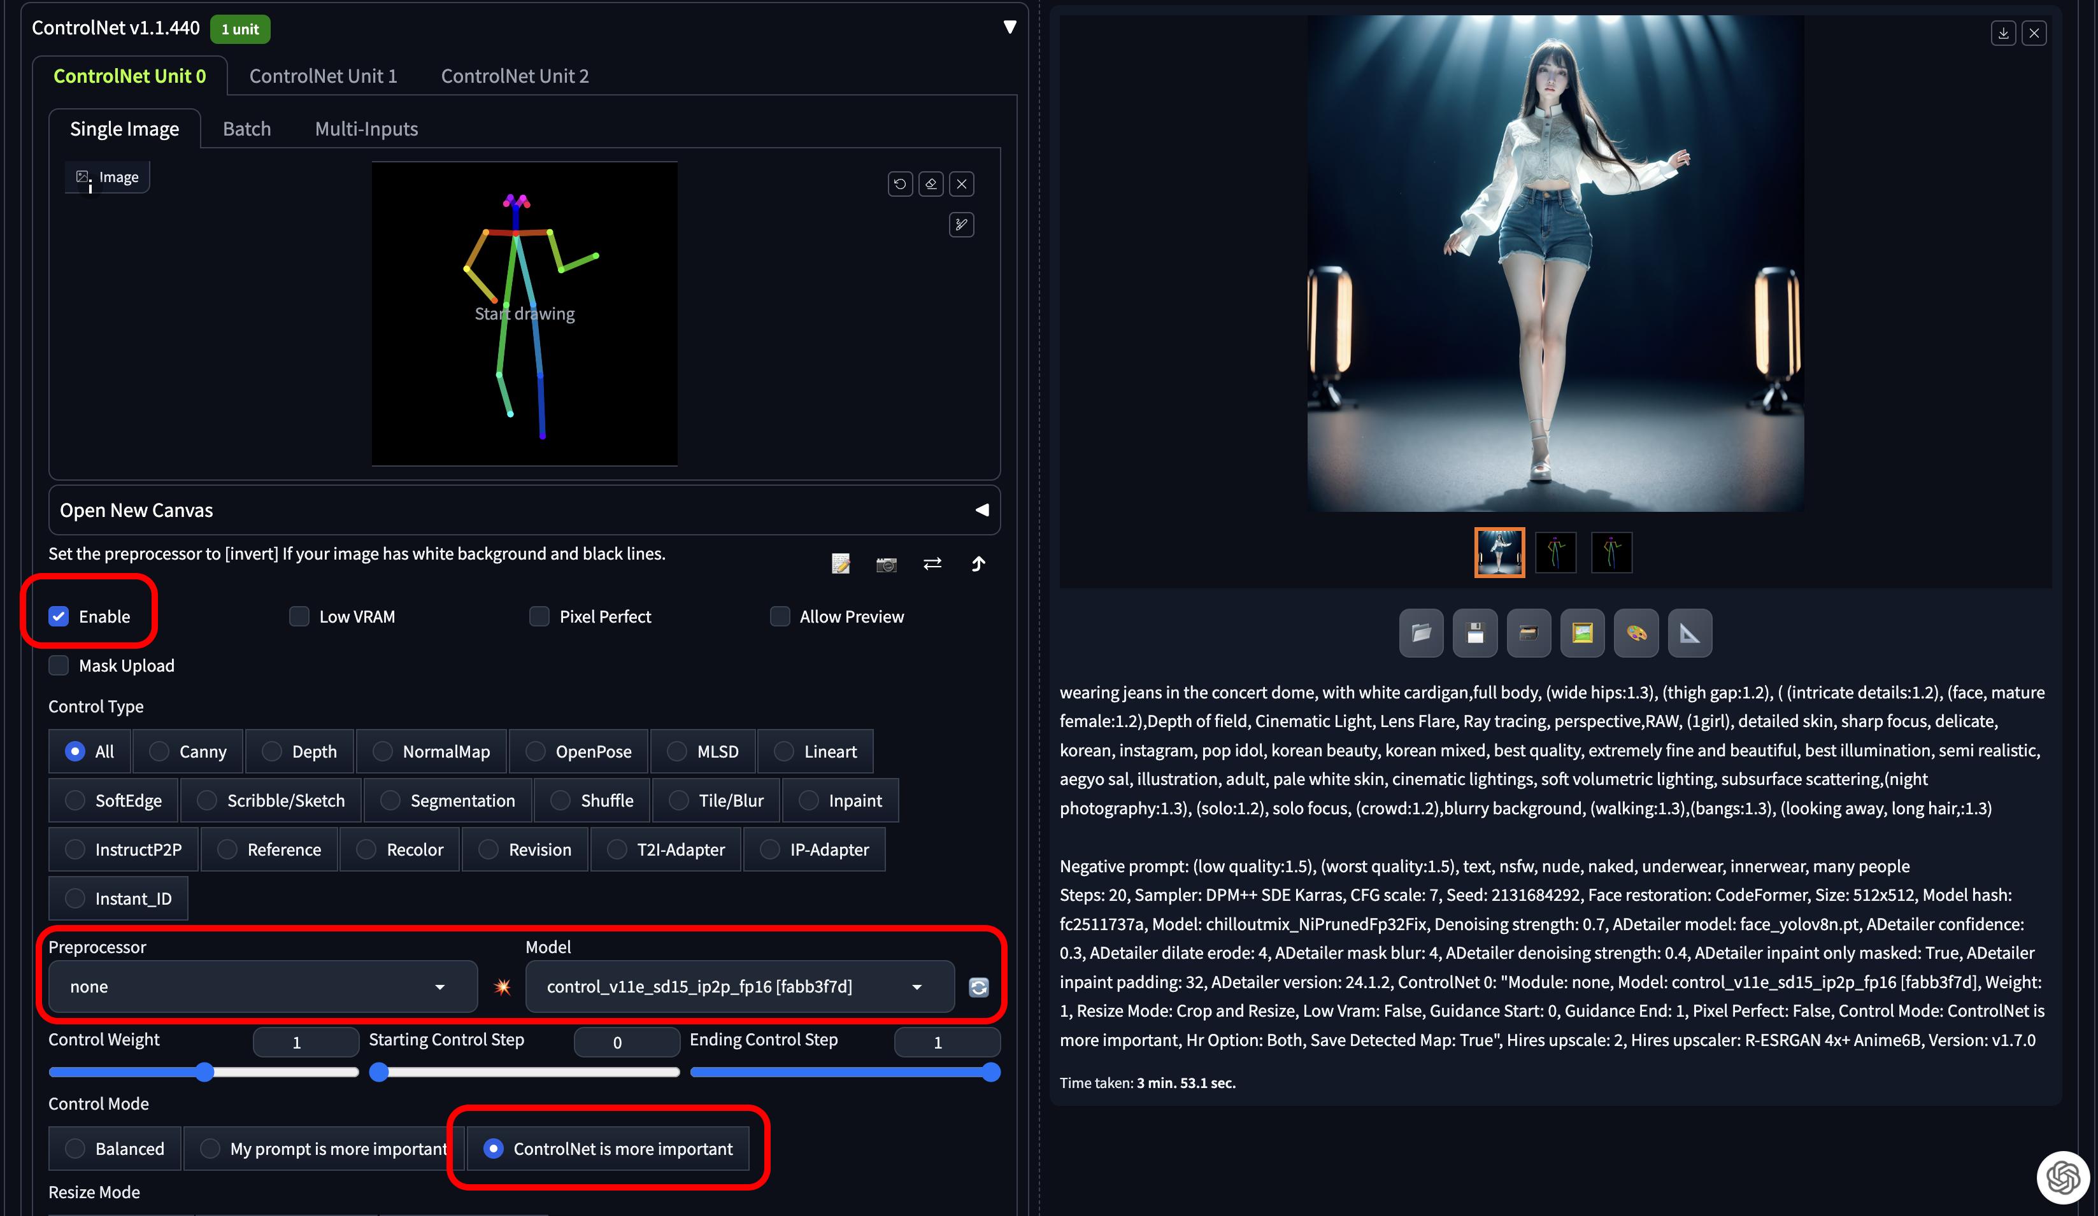Screen dimensions: 2098x1216
Task: Click the webcam camera icon
Action: tap(887, 565)
